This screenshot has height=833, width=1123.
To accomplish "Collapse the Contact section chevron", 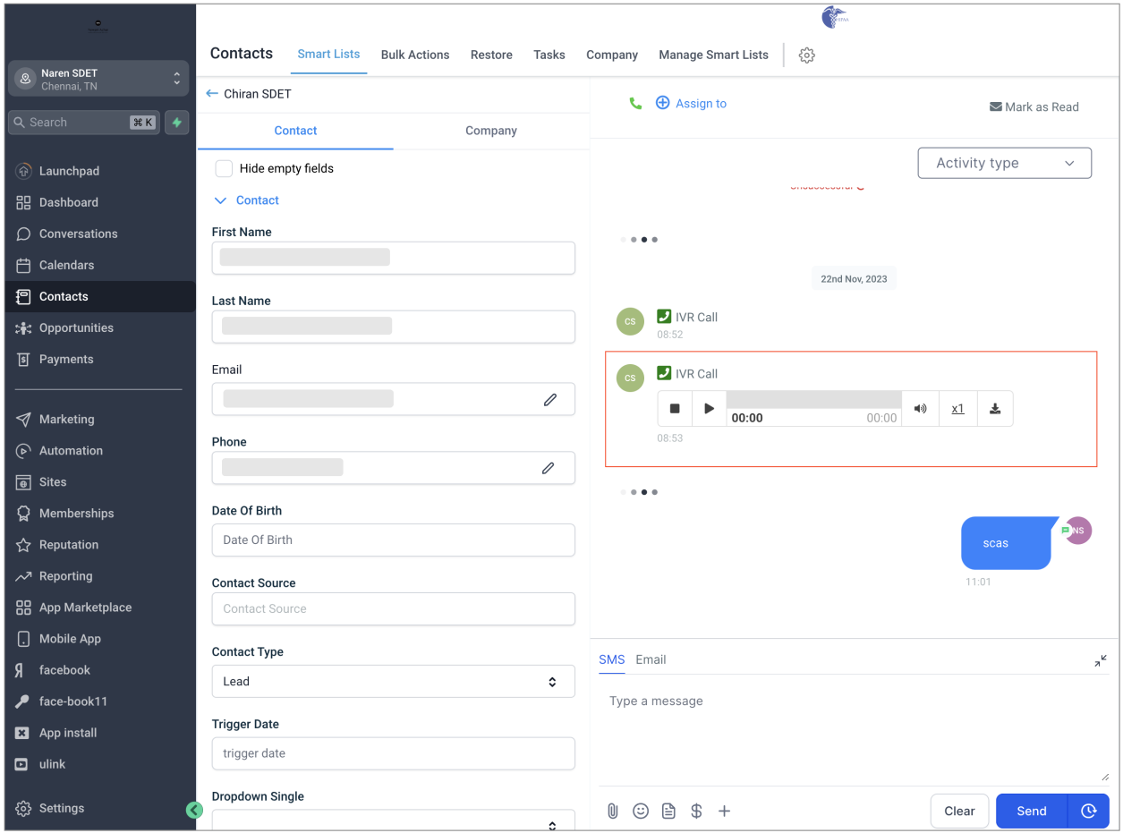I will point(221,200).
